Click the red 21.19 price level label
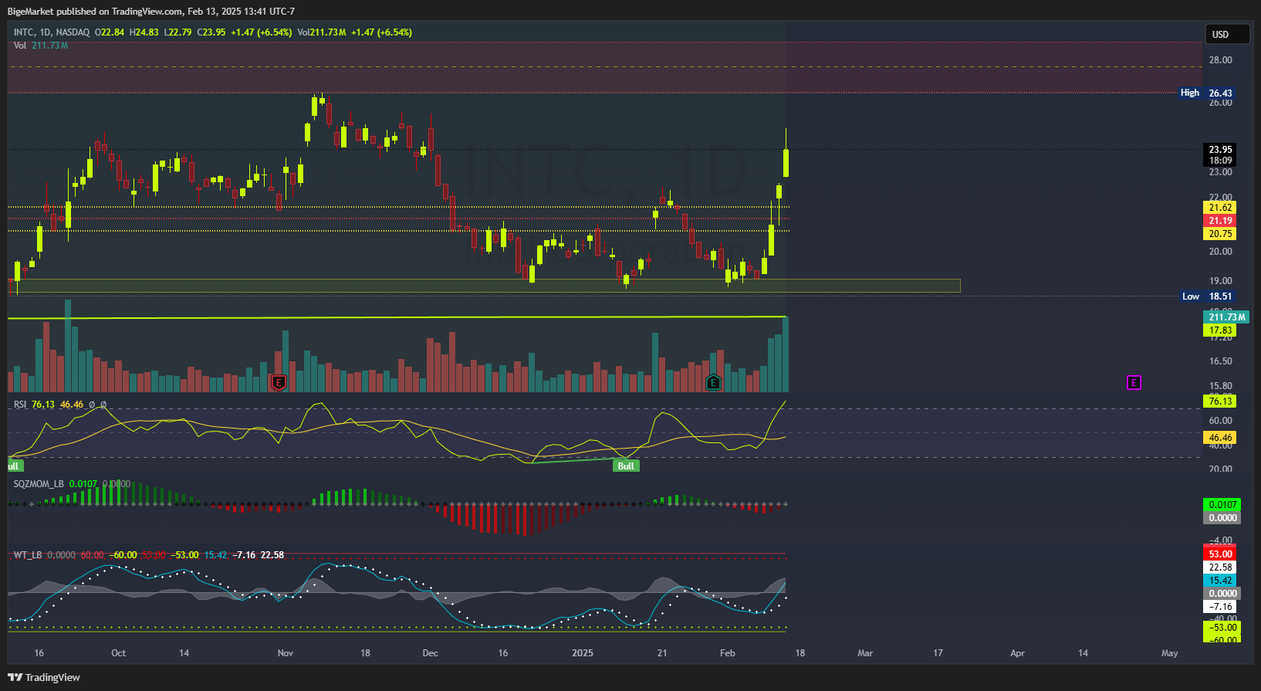Viewport: 1261px width, 691px height. pos(1220,221)
